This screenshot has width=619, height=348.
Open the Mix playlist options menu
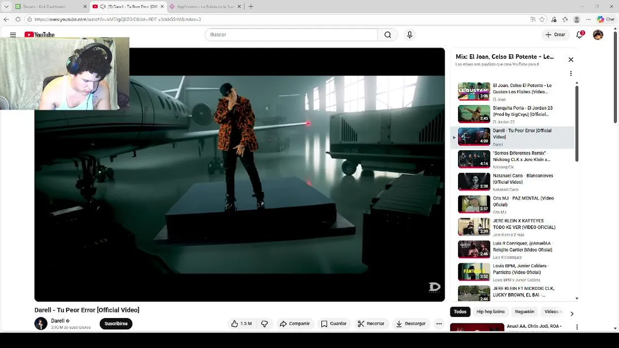point(571,74)
